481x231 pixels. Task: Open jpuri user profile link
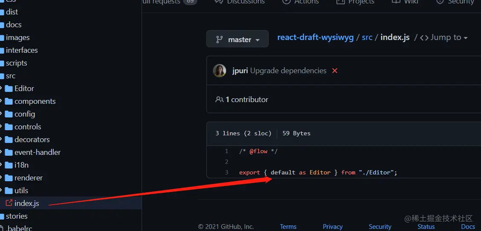tap(240, 71)
